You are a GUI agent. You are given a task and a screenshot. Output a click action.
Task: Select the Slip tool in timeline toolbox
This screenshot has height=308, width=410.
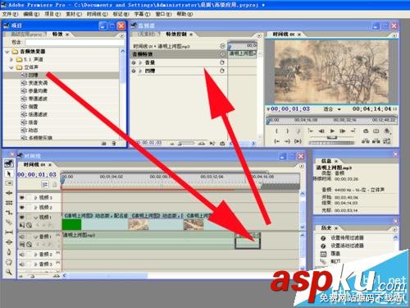(9, 232)
